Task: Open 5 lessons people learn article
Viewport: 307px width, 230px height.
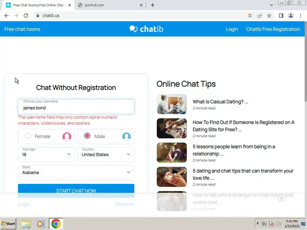Action: coord(234,150)
